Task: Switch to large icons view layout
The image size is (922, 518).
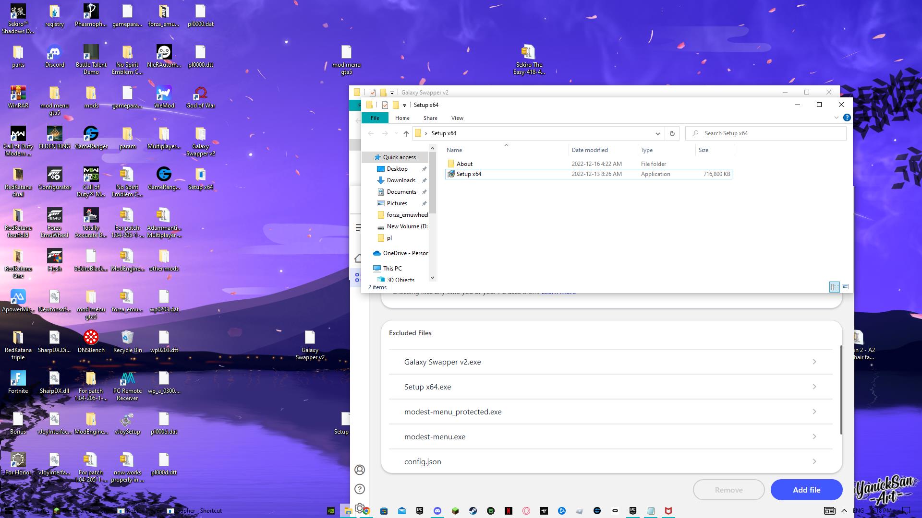Action: [845, 287]
